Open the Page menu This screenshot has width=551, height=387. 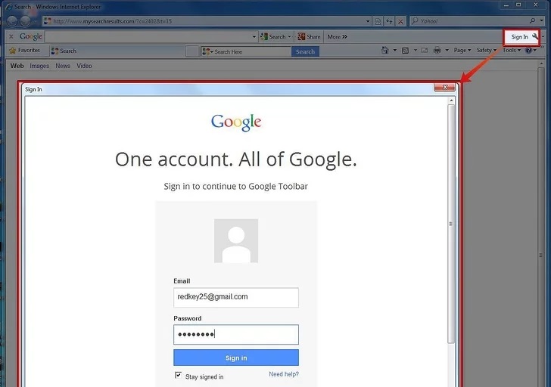[462, 51]
